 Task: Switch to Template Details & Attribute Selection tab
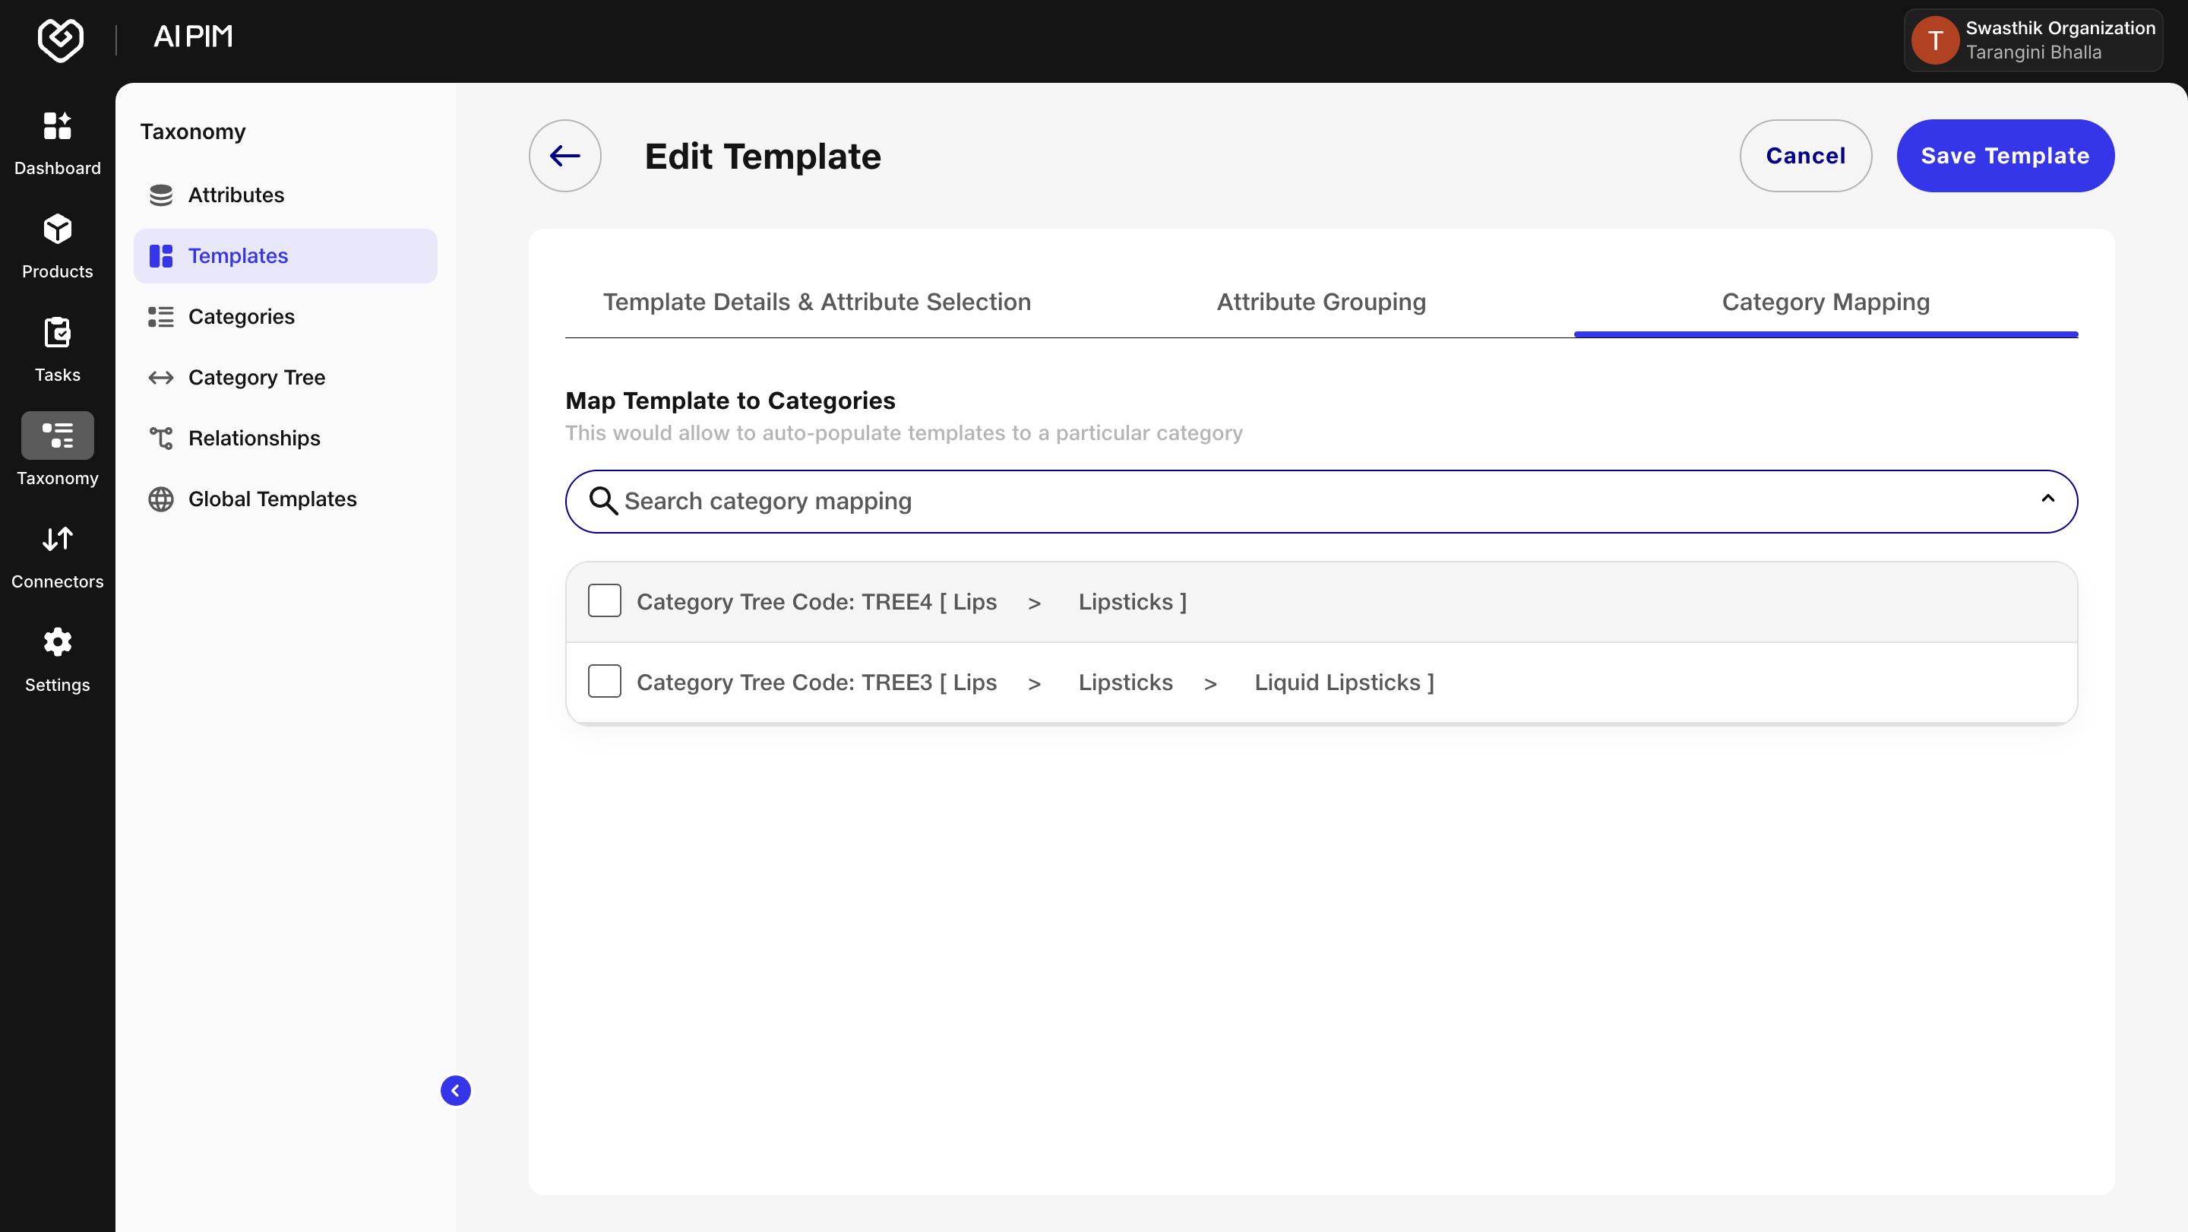[x=817, y=302]
